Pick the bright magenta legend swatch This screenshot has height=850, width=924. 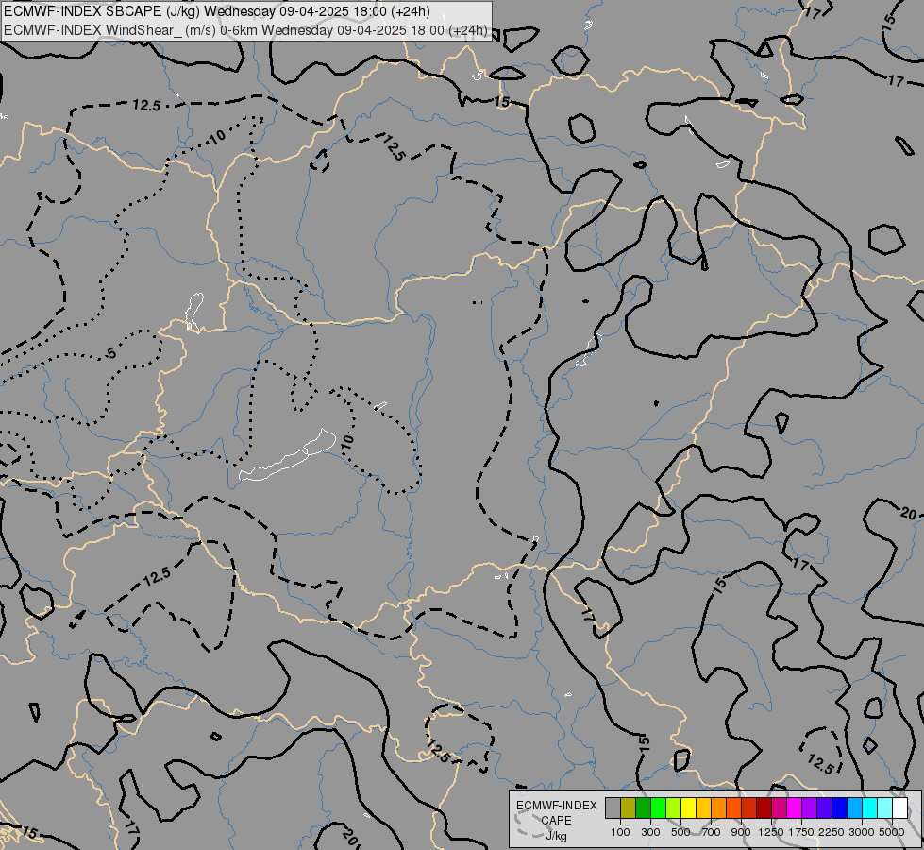click(795, 808)
